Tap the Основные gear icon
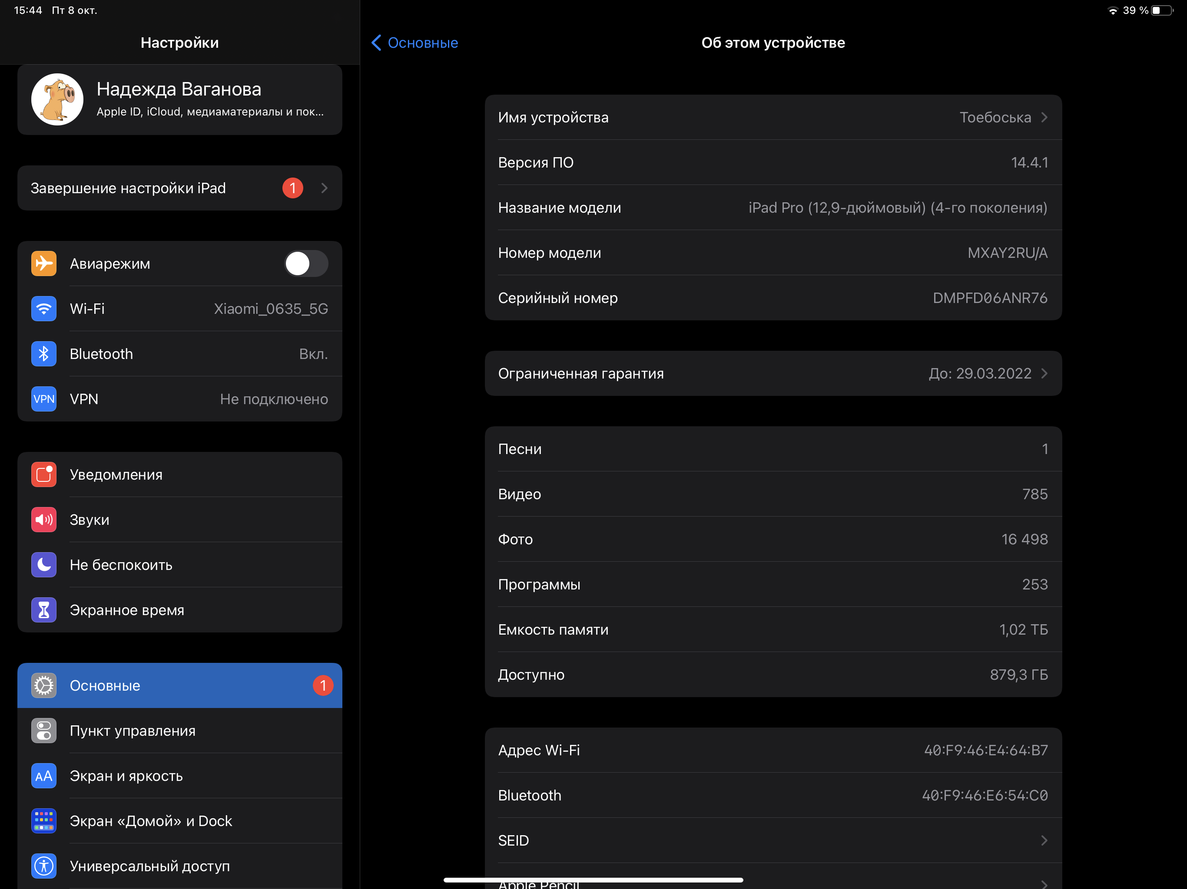The image size is (1187, 889). [43, 685]
